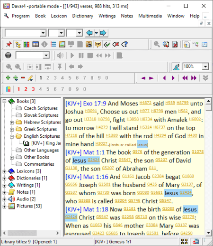The width and height of the screenshot is (213, 246).
Task: Open history dropdown between blue arrows
Action: (x=96, y=33)
